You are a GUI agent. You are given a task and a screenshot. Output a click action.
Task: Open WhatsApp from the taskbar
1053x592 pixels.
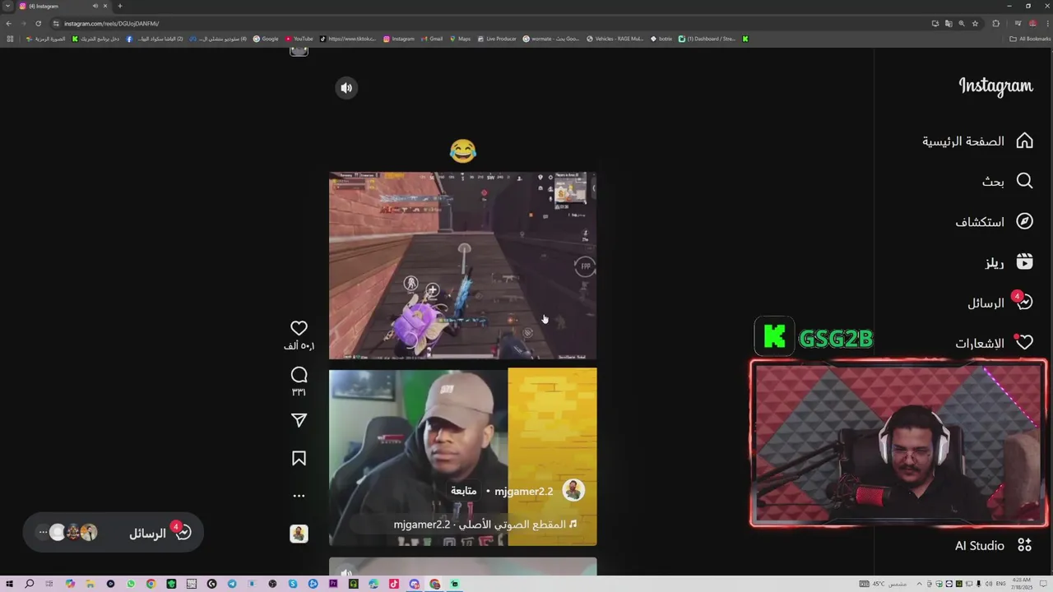click(x=131, y=584)
